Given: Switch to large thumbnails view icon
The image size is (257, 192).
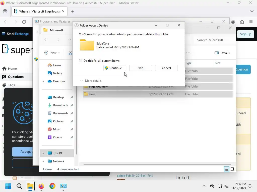Looking at the screenshot, I should [x=232, y=169].
